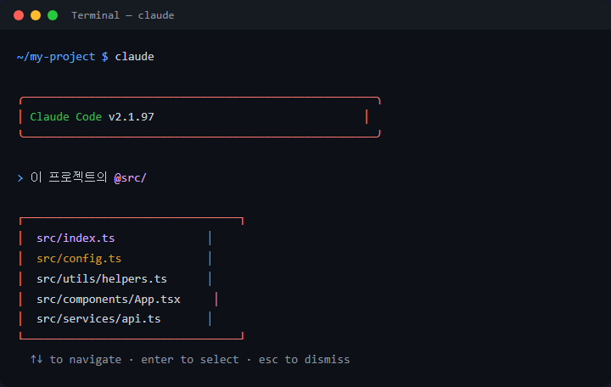Click the 'enter to select' hint

point(190,359)
